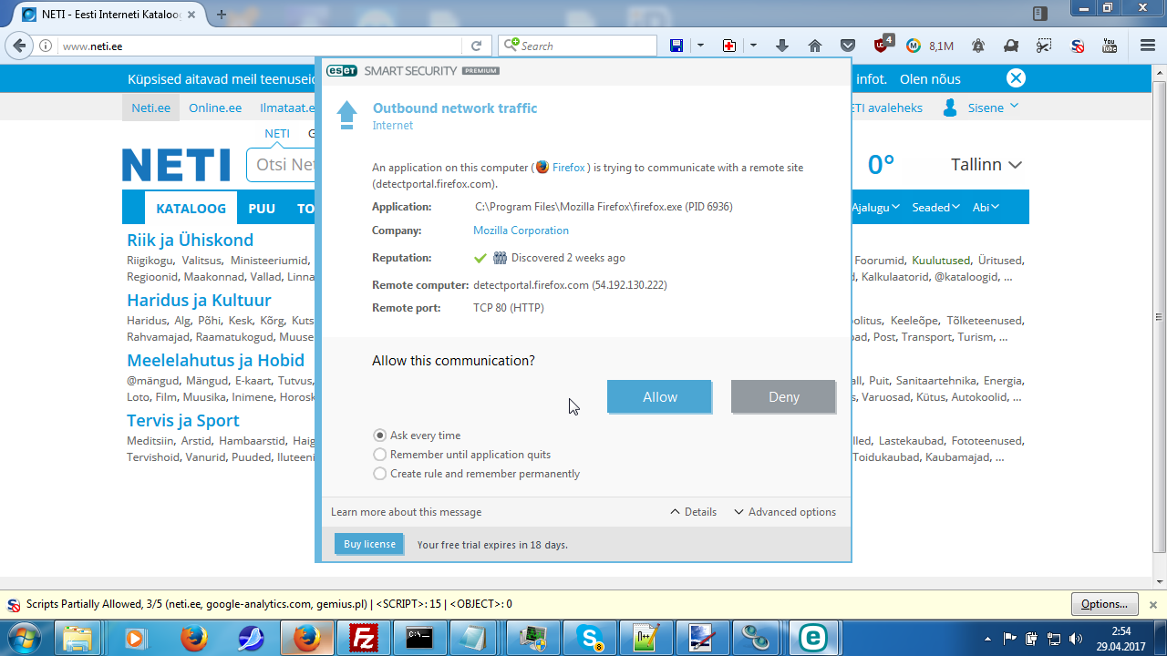
Task: Click the page's vertical scrollbar
Action: [x=1159, y=317]
